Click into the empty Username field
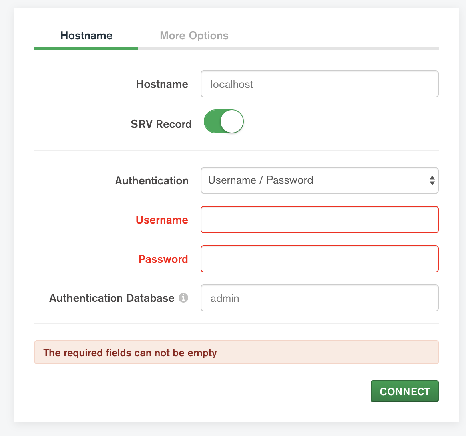Image resolution: width=466 pixels, height=436 pixels. point(319,220)
